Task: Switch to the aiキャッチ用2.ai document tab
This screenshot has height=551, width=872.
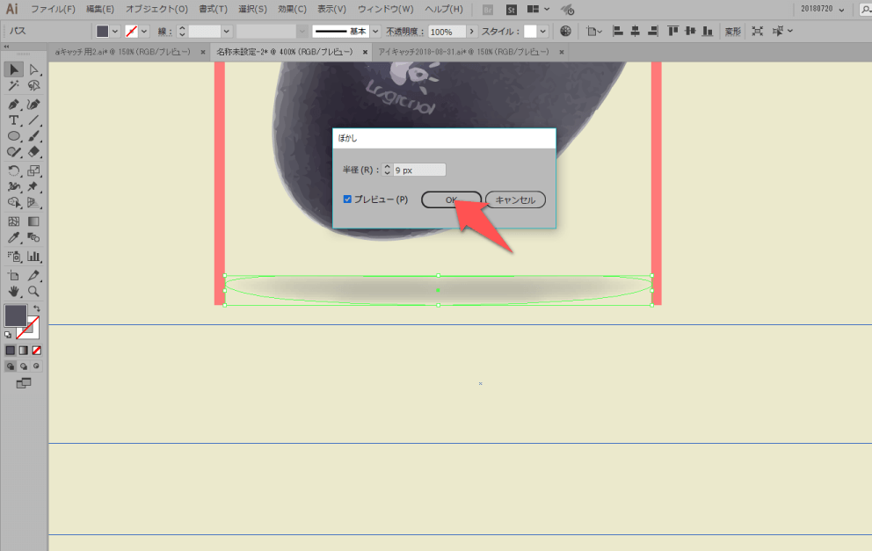Action: point(123,52)
